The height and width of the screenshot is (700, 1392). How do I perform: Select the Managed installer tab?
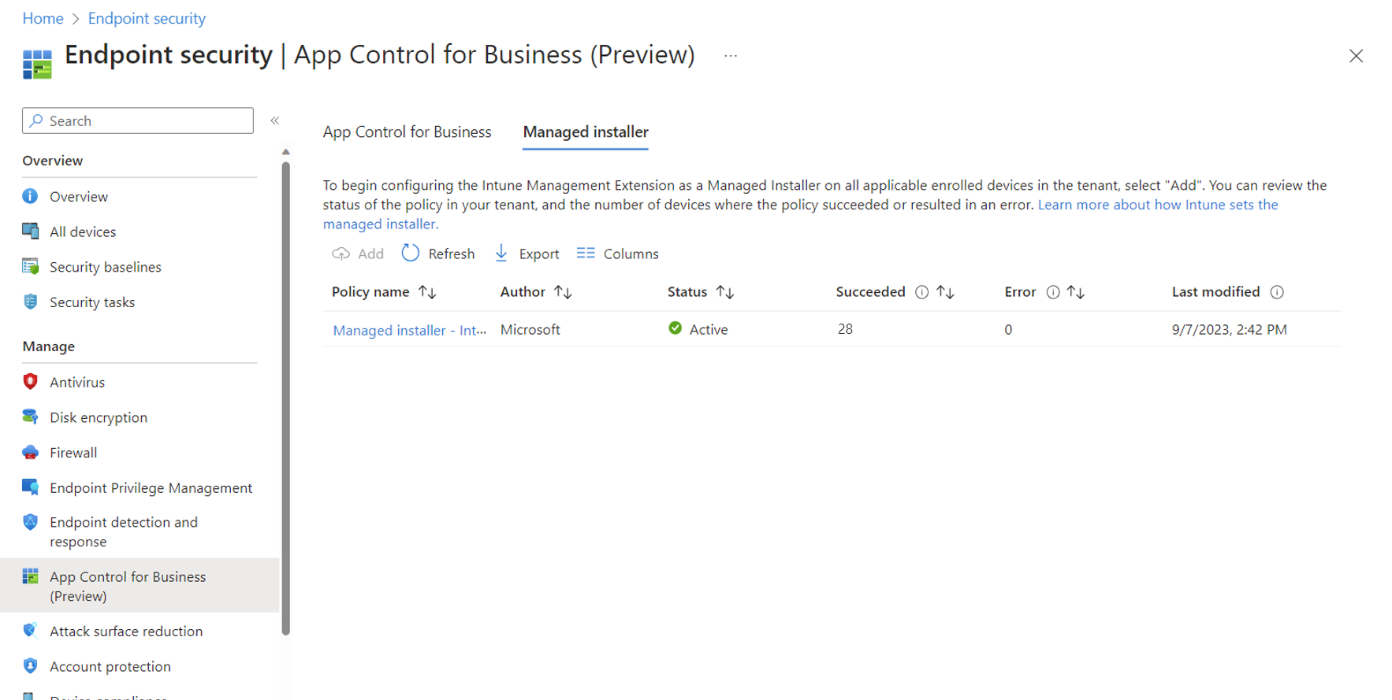(586, 131)
